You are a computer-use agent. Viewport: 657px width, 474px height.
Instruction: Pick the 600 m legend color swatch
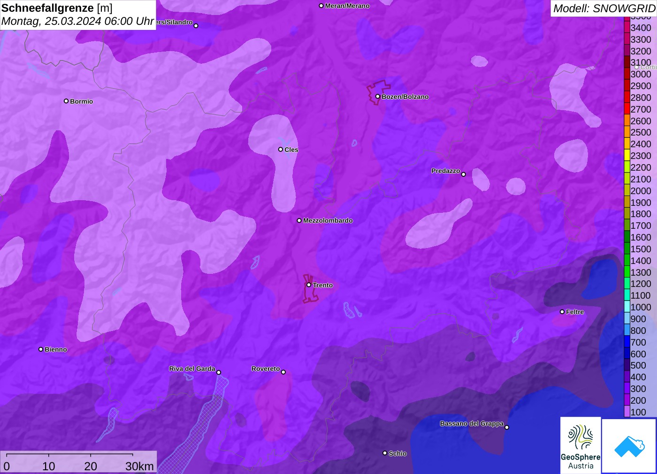click(627, 354)
